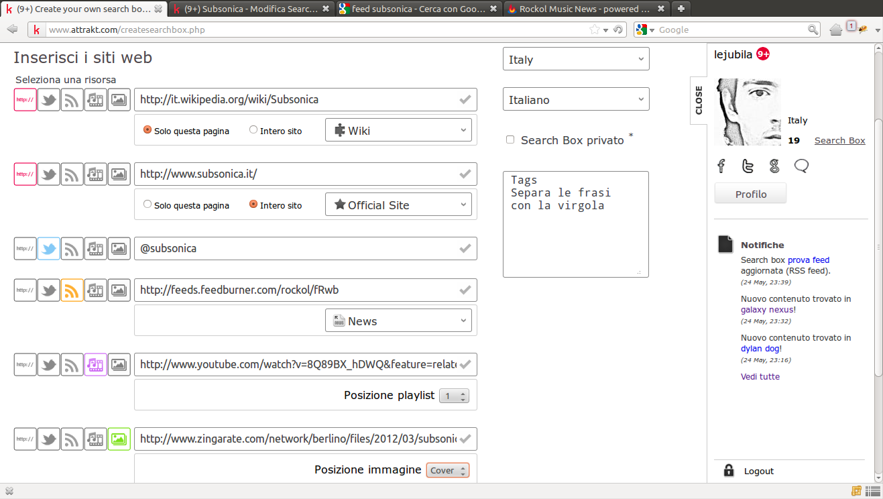Select http icon in subsonica.it row
This screenshot has height=499, width=883.
point(25,174)
